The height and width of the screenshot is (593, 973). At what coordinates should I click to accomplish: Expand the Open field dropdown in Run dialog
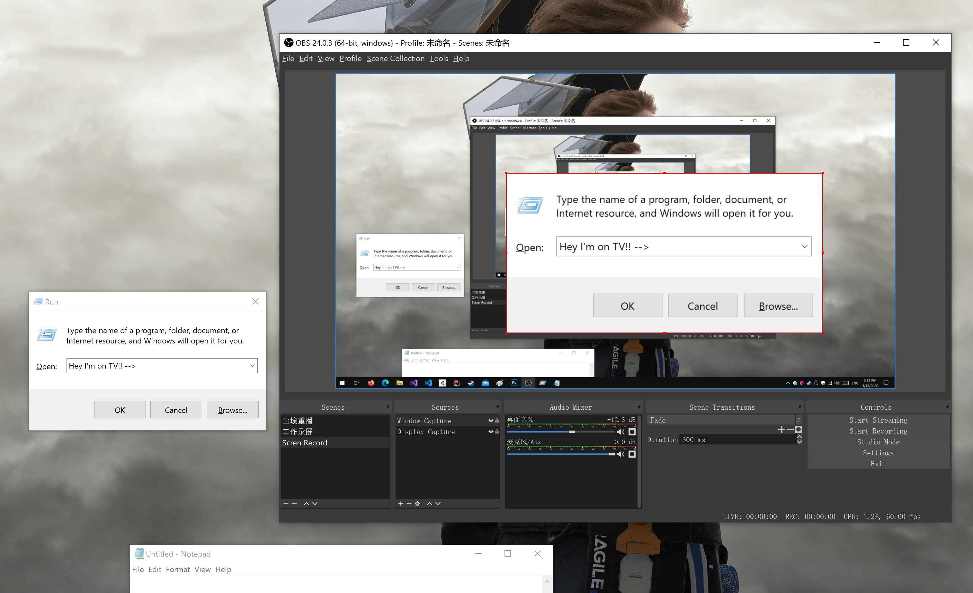(x=252, y=365)
